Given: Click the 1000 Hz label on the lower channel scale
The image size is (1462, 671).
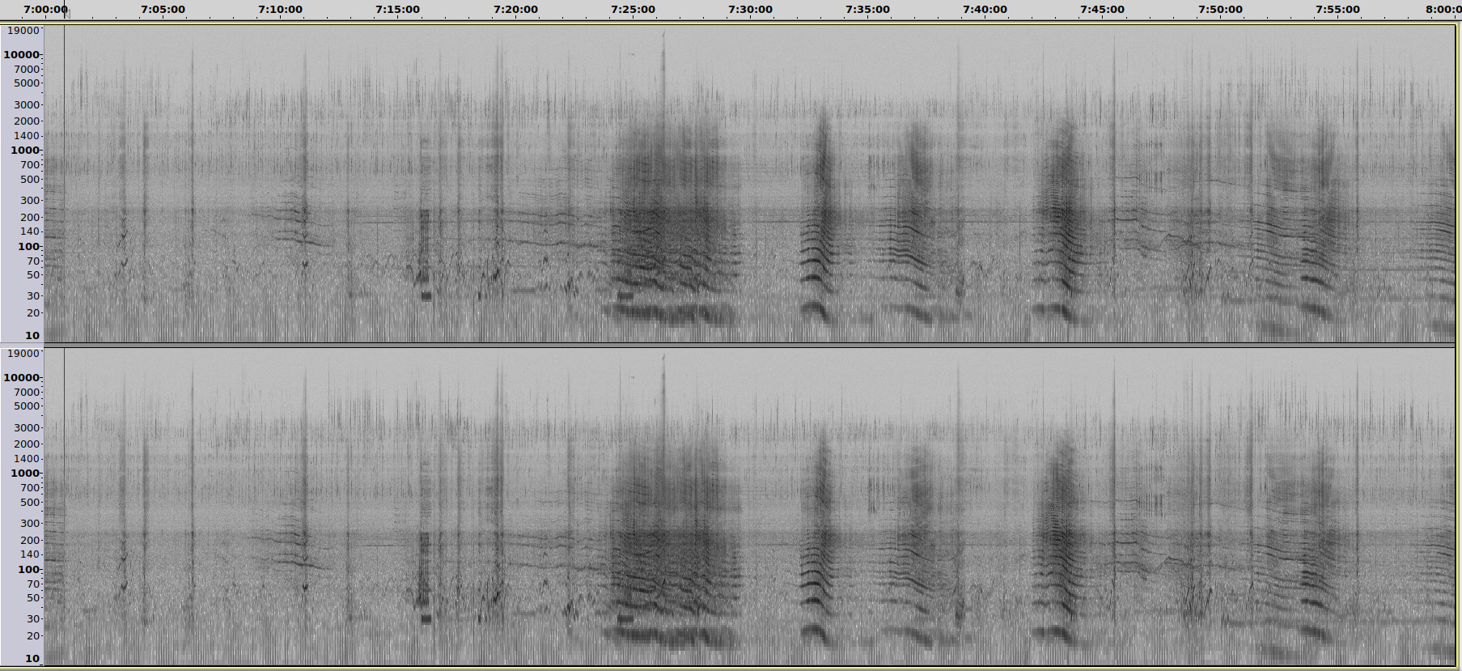Looking at the screenshot, I should [x=25, y=474].
